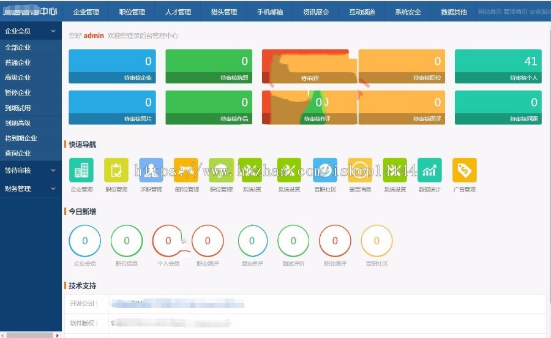Screen dimensions: 551x338
Task: Open the 系统安全 top menu
Action: tap(408, 12)
